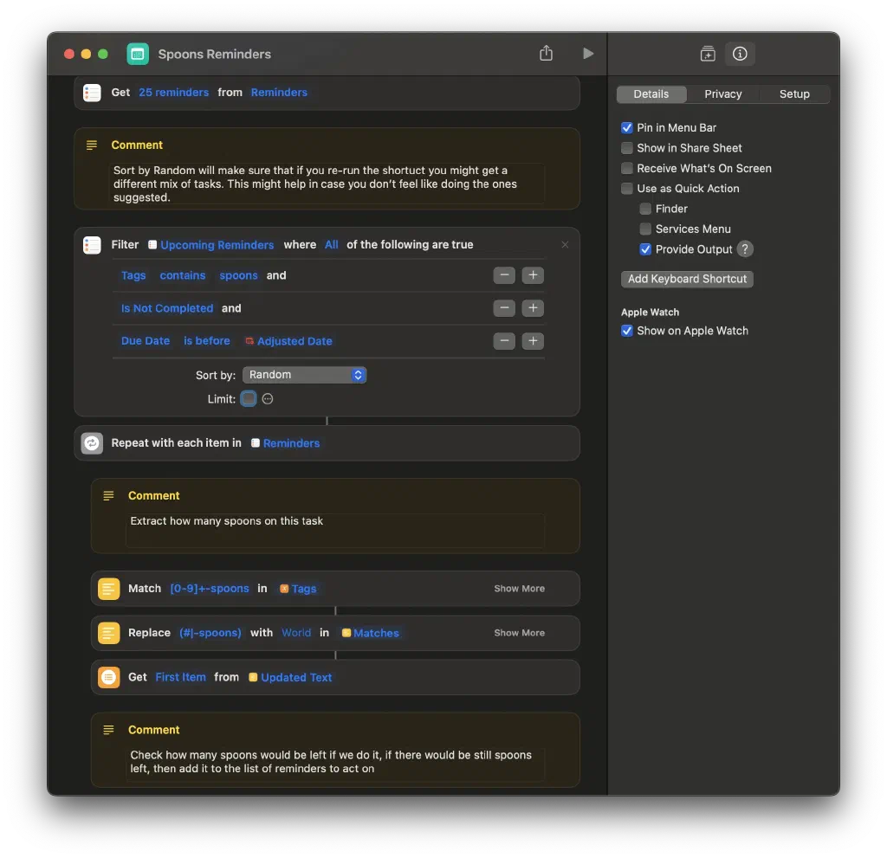Click the shortcut details info icon
Image resolution: width=887 pixels, height=858 pixels.
coord(740,54)
